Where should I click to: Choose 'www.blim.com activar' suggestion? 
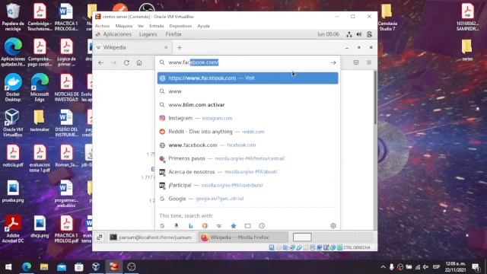(x=247, y=105)
